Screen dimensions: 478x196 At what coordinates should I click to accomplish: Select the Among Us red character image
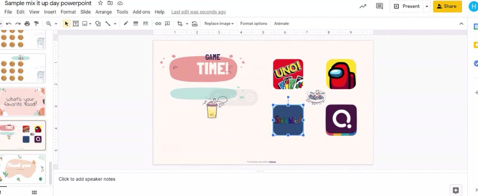(341, 74)
